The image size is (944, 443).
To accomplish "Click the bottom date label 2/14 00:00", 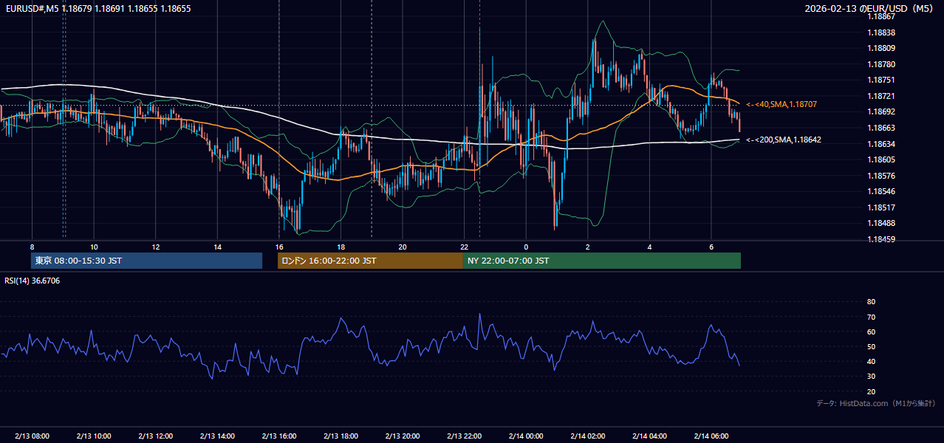I will (526, 436).
